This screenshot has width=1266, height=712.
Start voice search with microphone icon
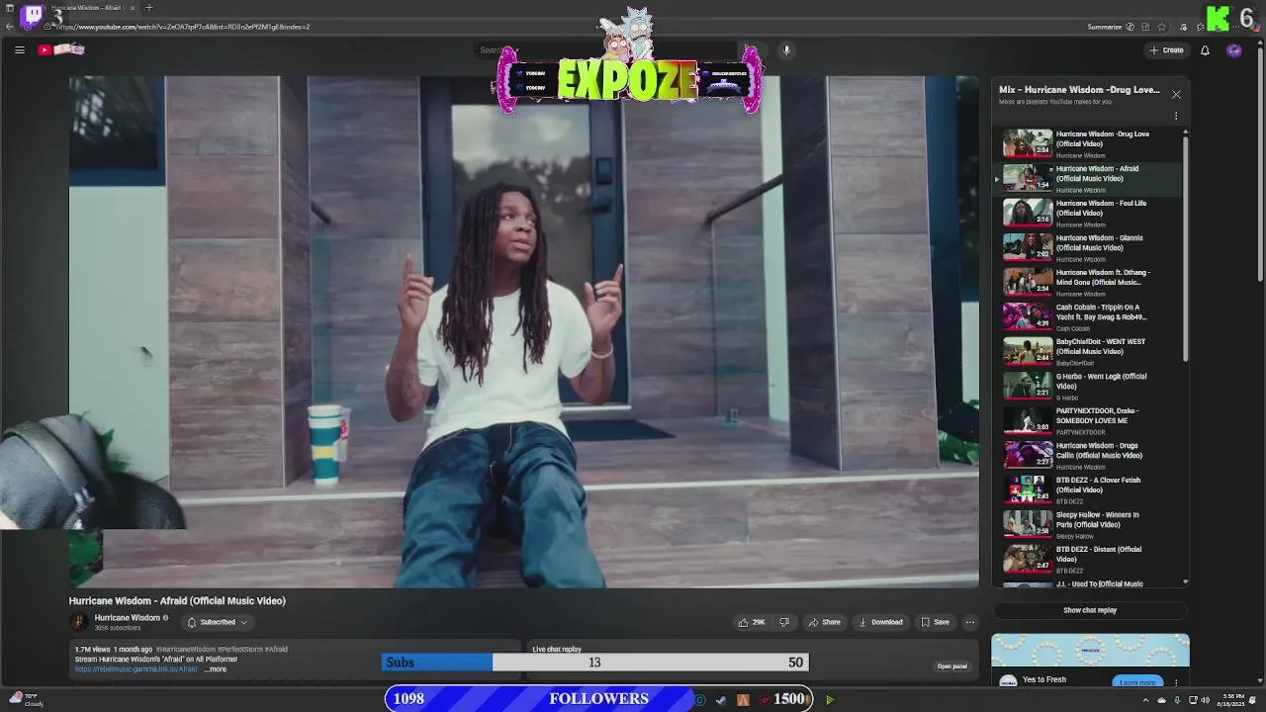786,49
